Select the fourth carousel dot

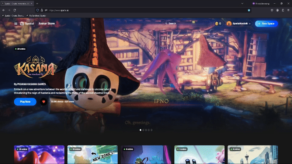tap(149, 130)
